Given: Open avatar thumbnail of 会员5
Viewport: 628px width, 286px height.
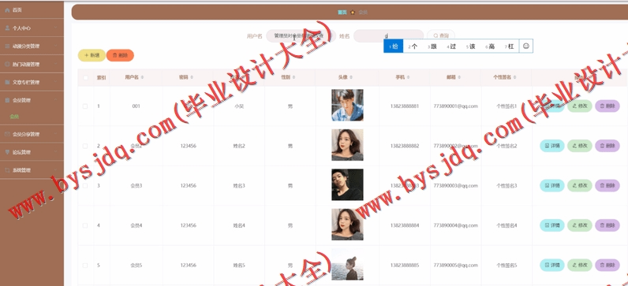Looking at the screenshot, I should 347,264.
